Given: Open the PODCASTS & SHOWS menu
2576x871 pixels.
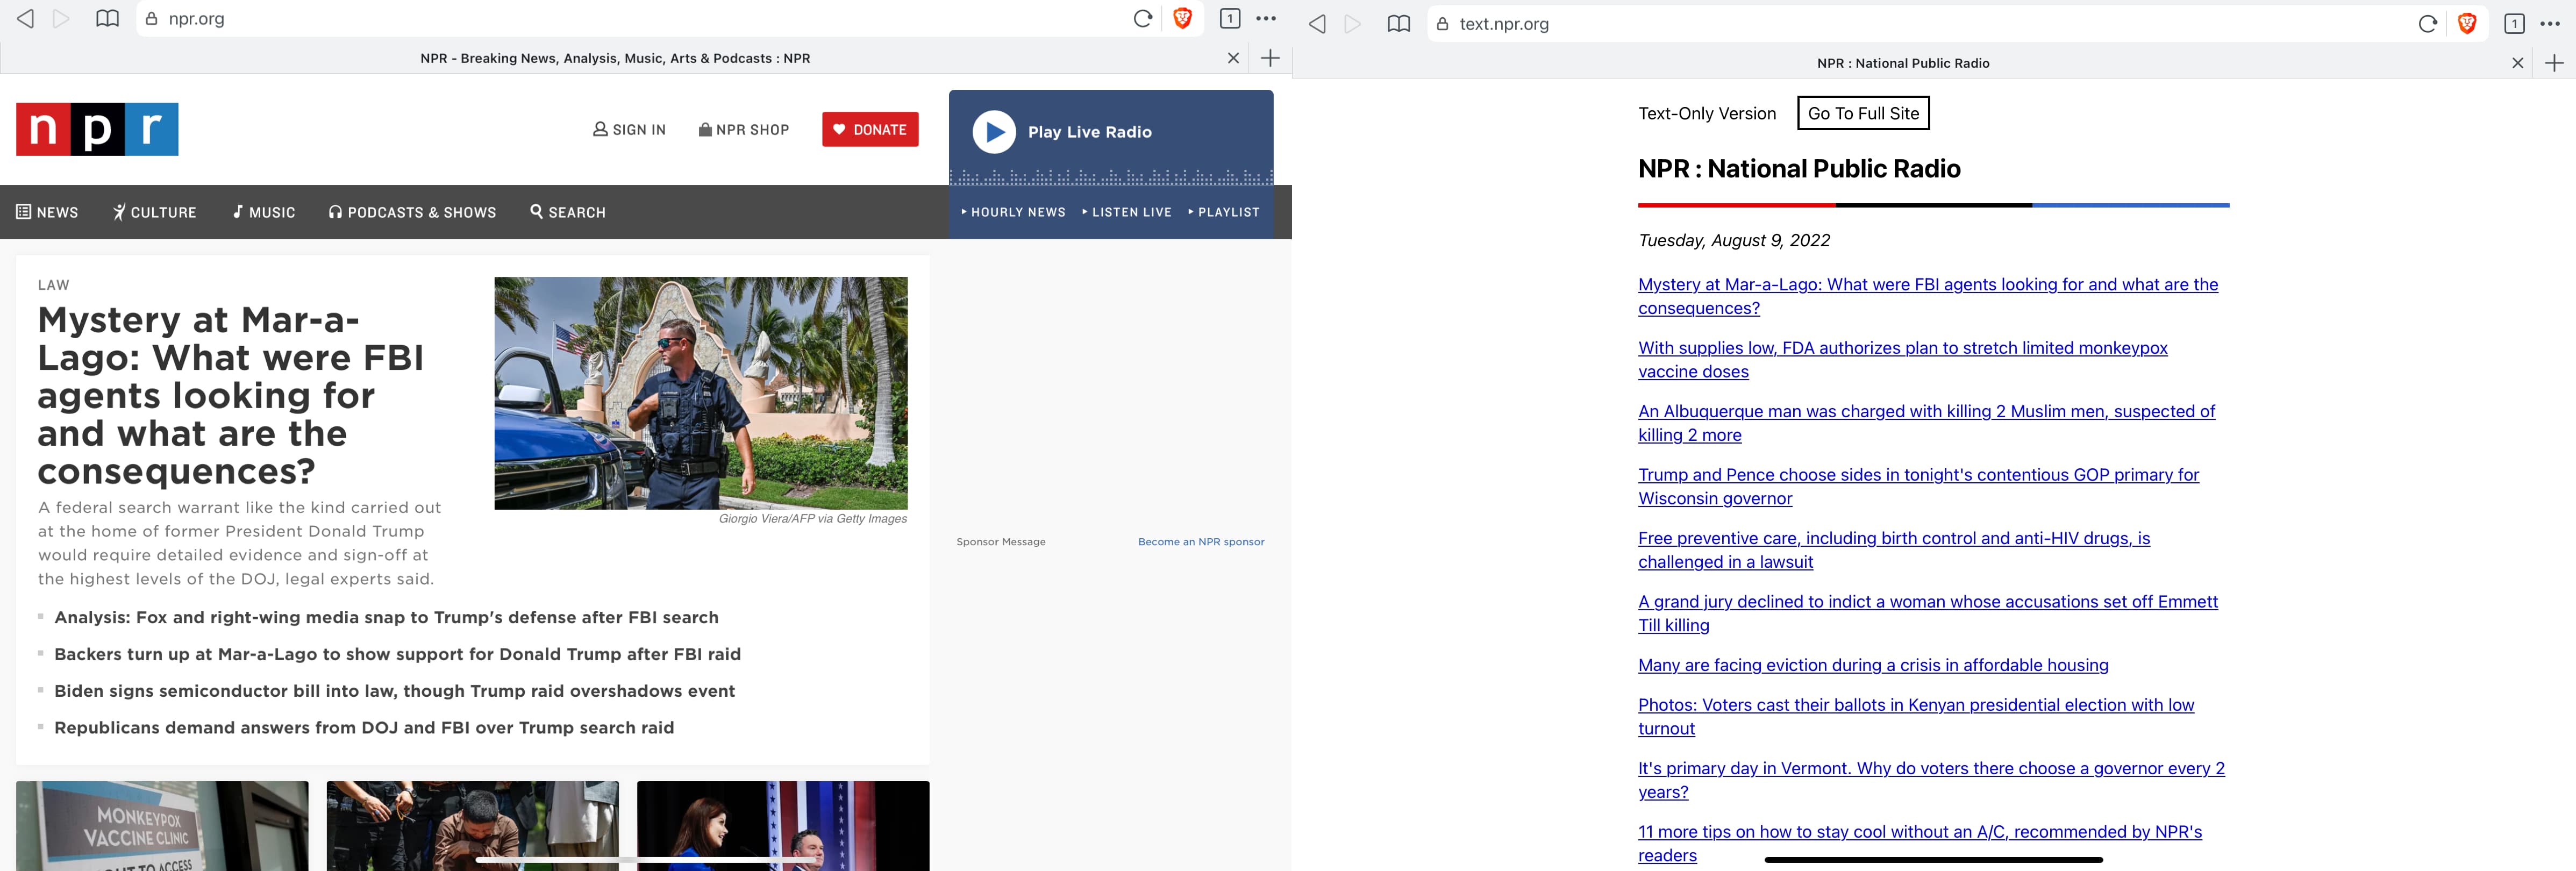Looking at the screenshot, I should click(412, 212).
